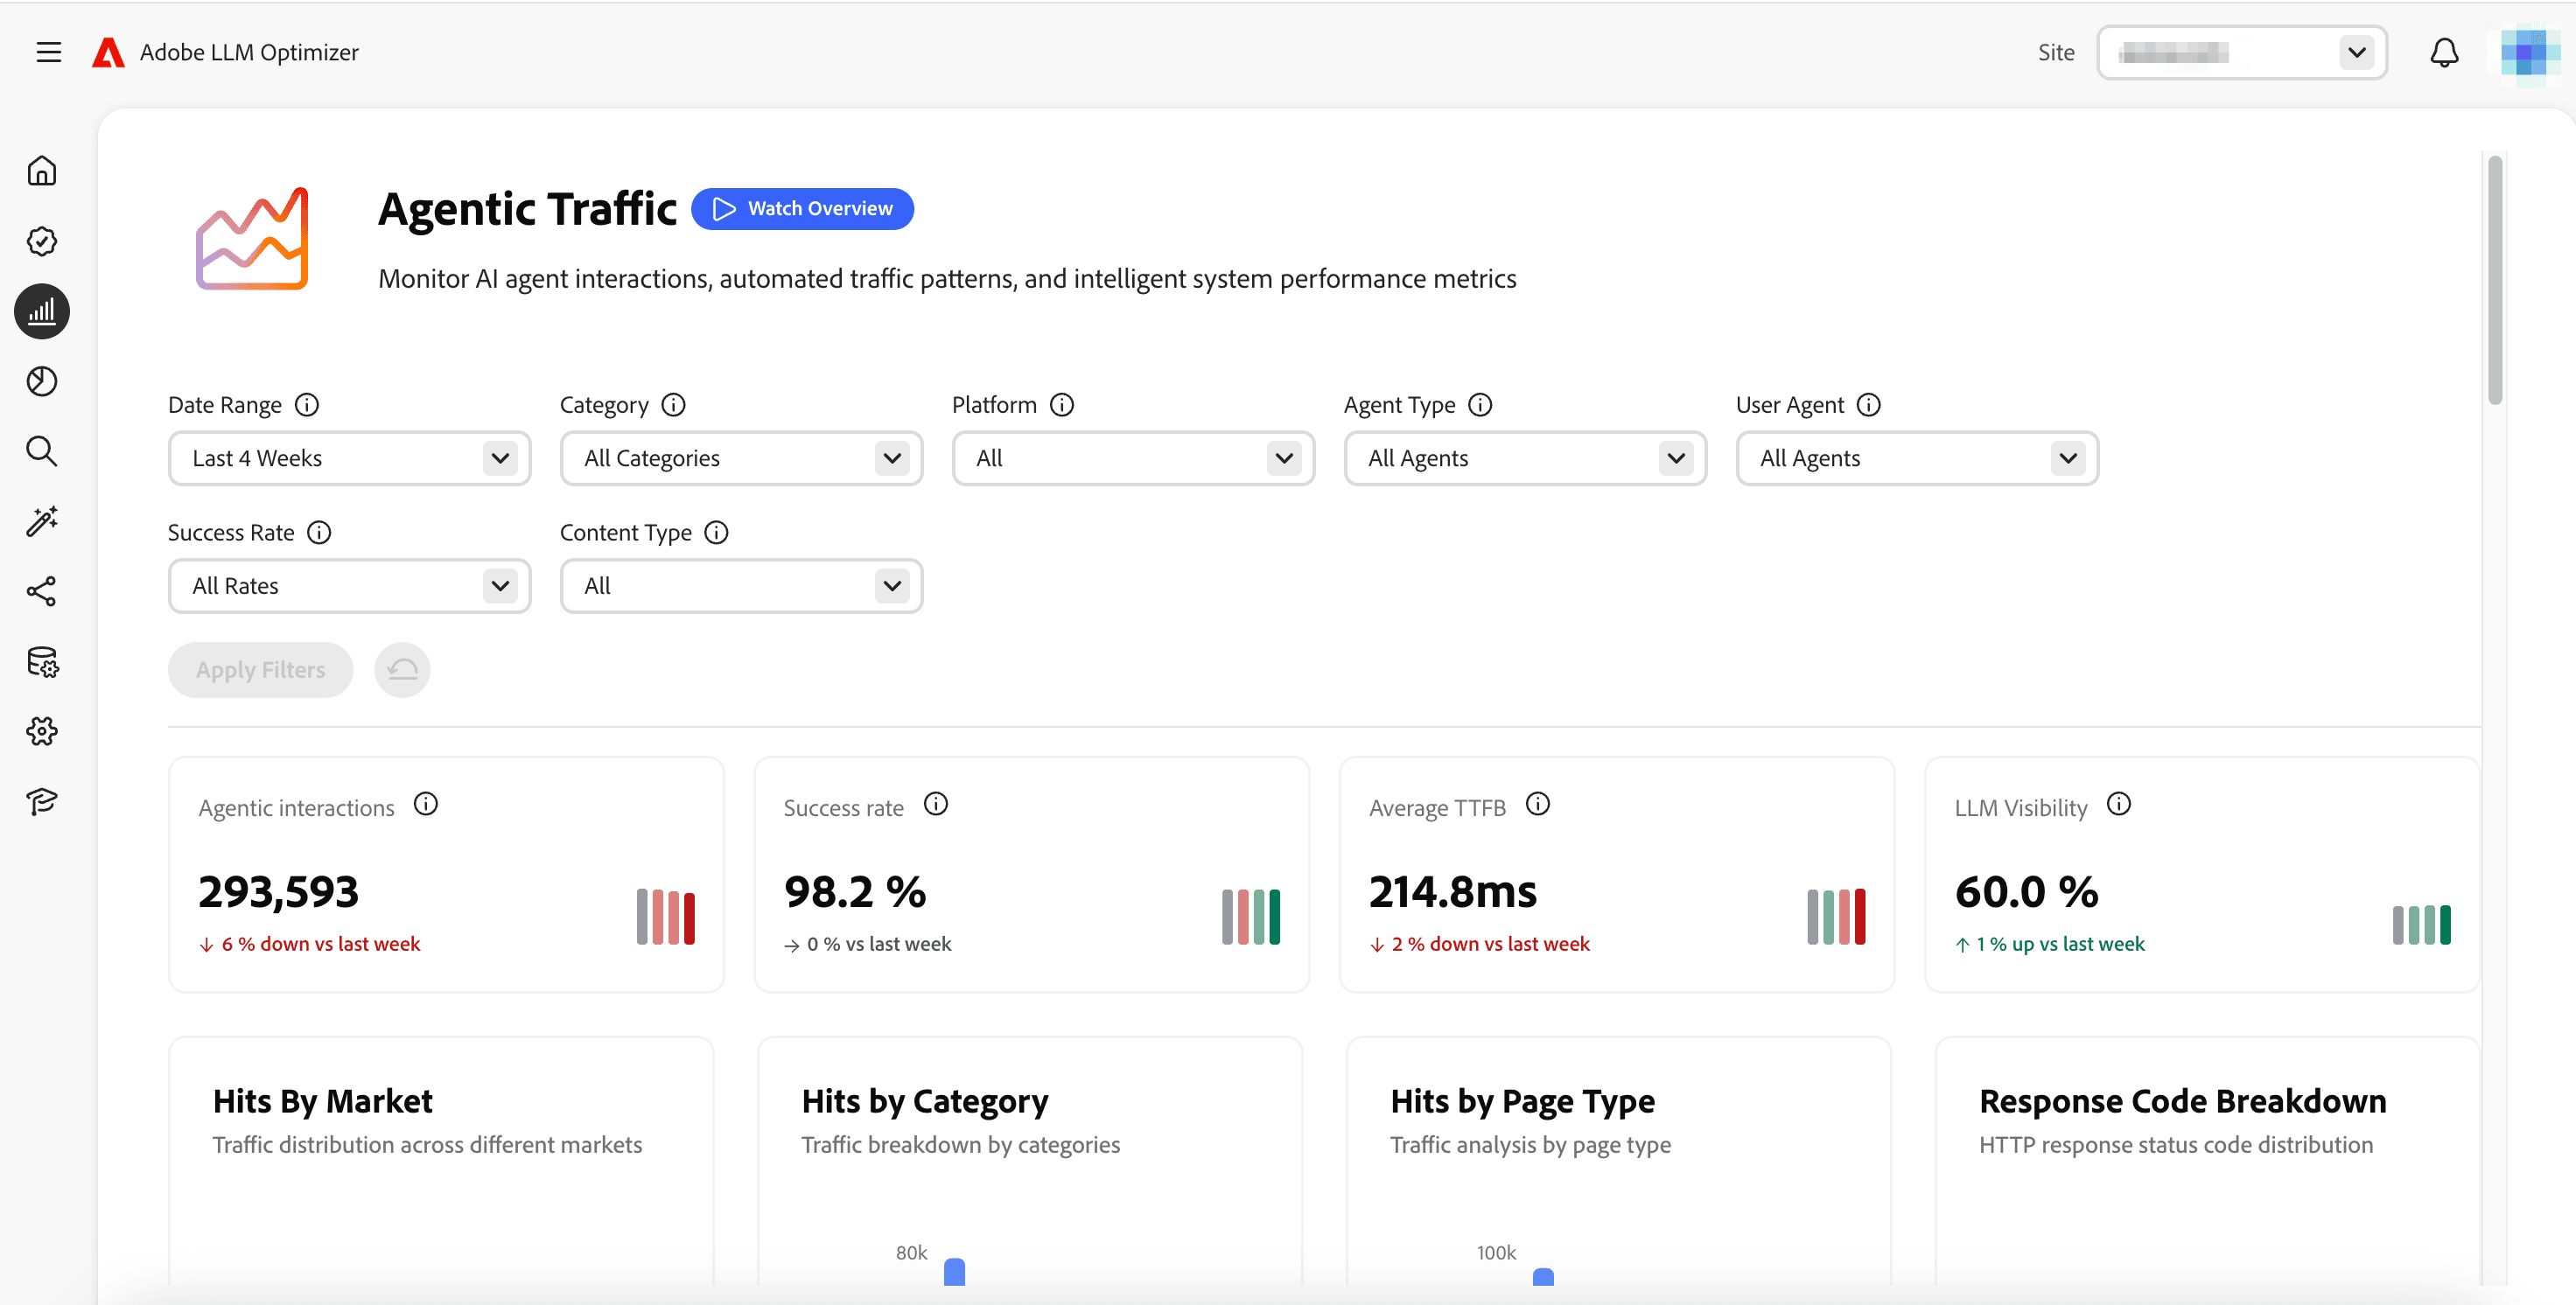Click the Adobe LLM Optimizer title
2576x1305 pixels.
(x=249, y=52)
